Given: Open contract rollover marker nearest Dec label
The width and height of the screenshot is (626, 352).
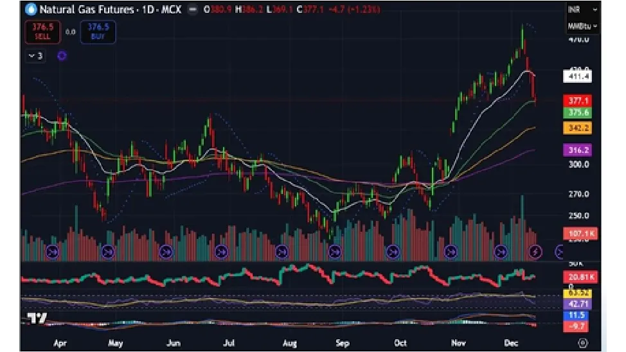Looking at the screenshot, I should [501, 251].
